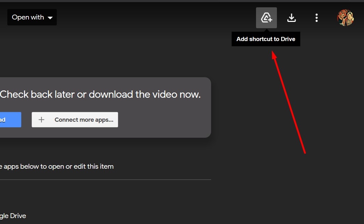
Task: Click the 'apps below to open or edit' text
Action: (x=57, y=167)
